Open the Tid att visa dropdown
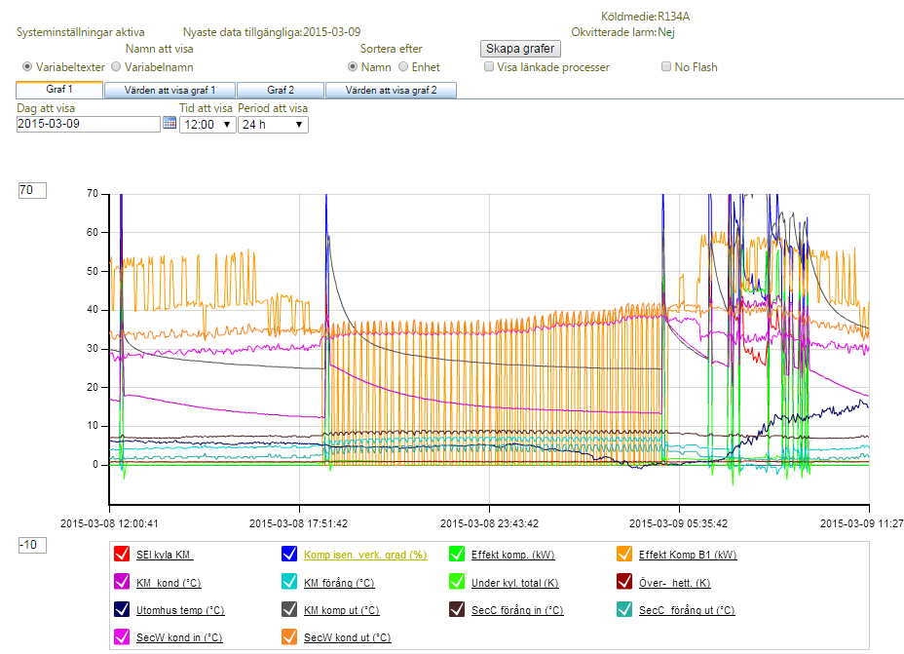904x654 pixels. (x=207, y=125)
